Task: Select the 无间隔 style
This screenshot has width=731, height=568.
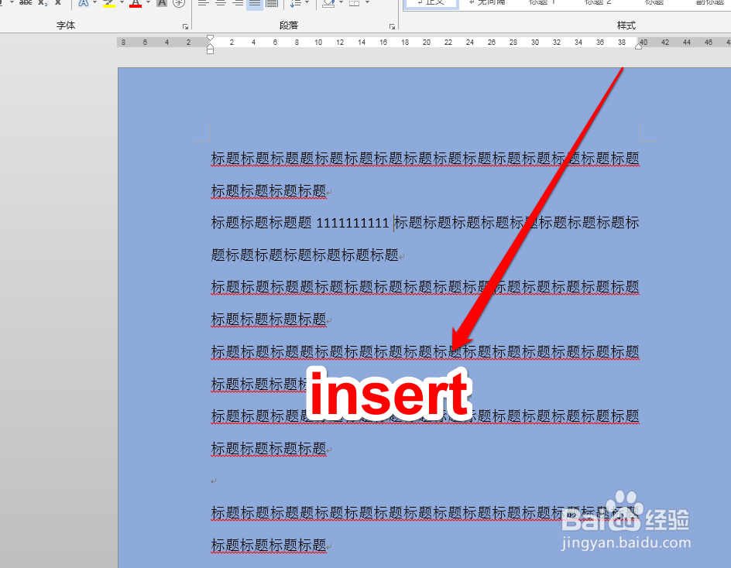Action: tap(487, 3)
